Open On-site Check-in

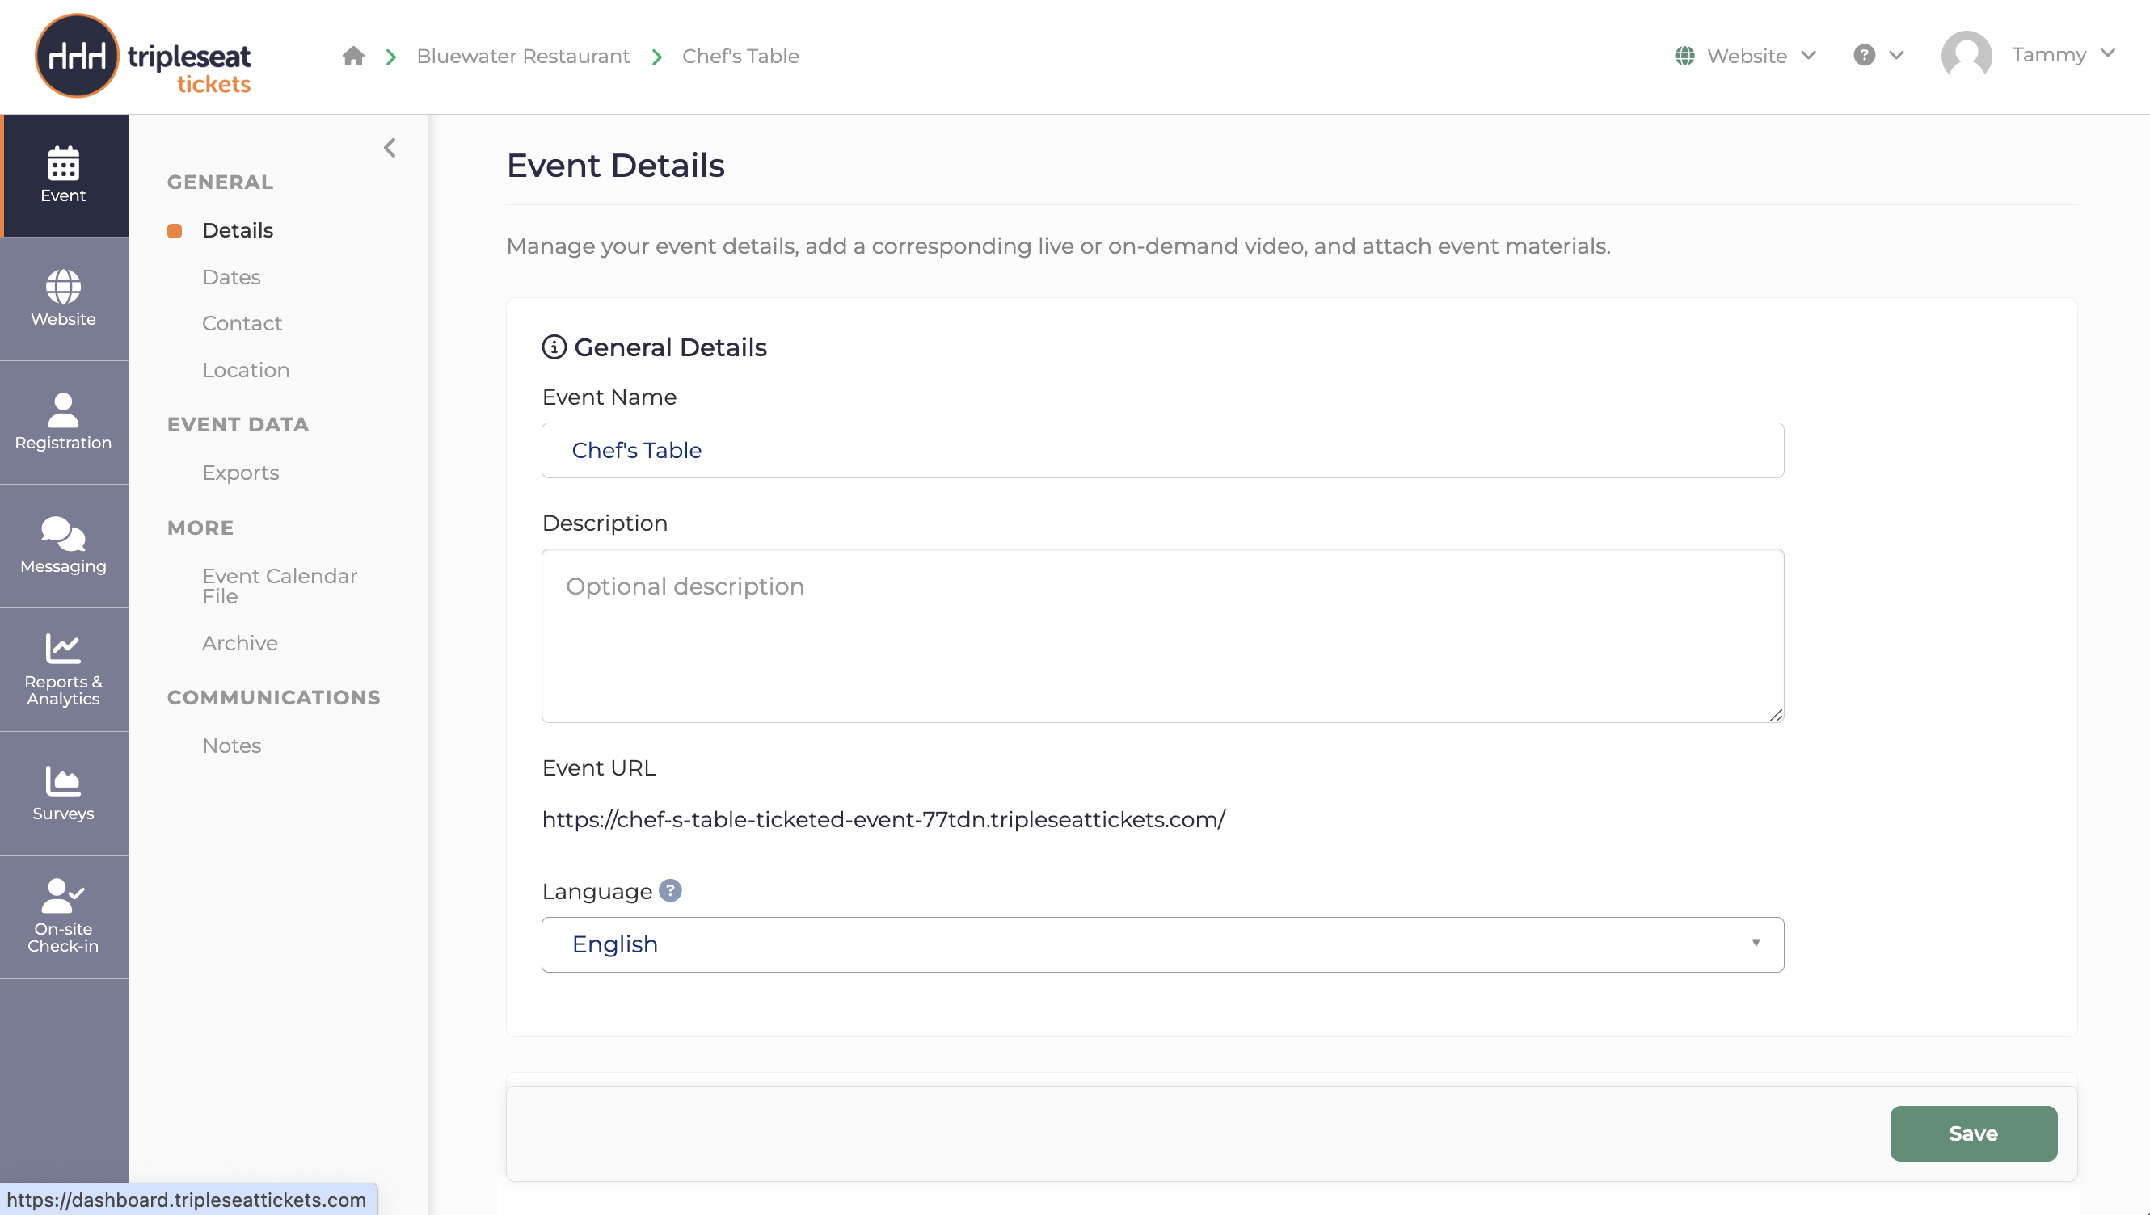(x=64, y=914)
